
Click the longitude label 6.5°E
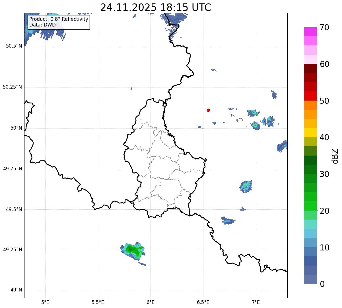(x=203, y=302)
